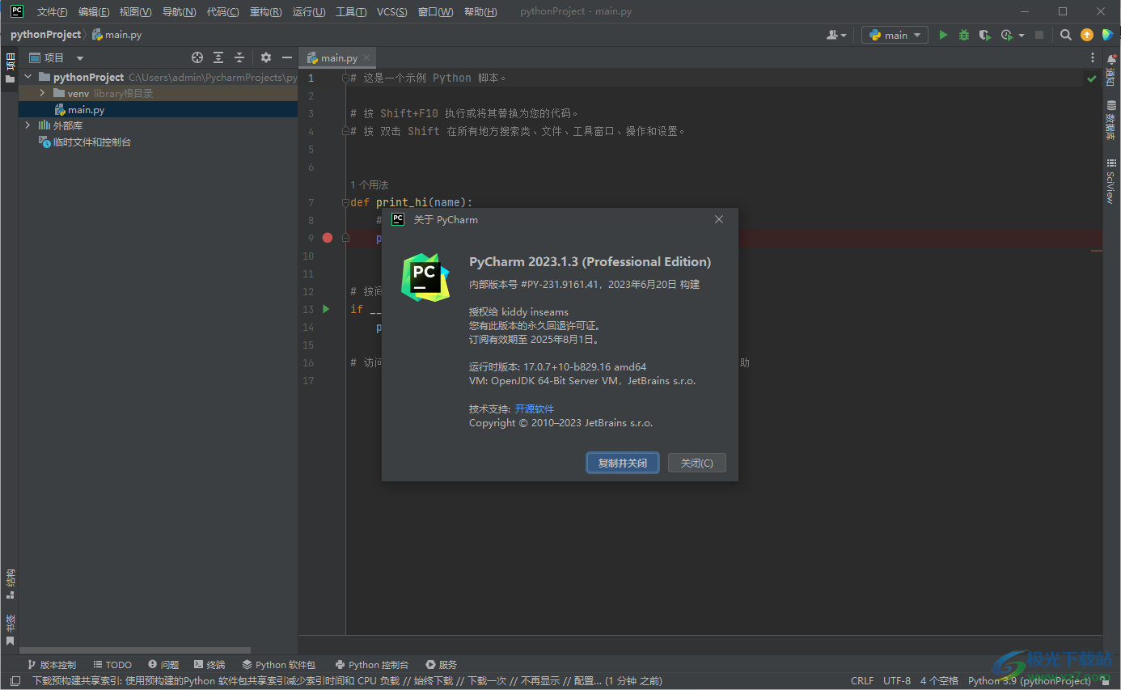Image resolution: width=1121 pixels, height=690 pixels.
Task: Close the main.py editor tab with X
Action: click(366, 57)
